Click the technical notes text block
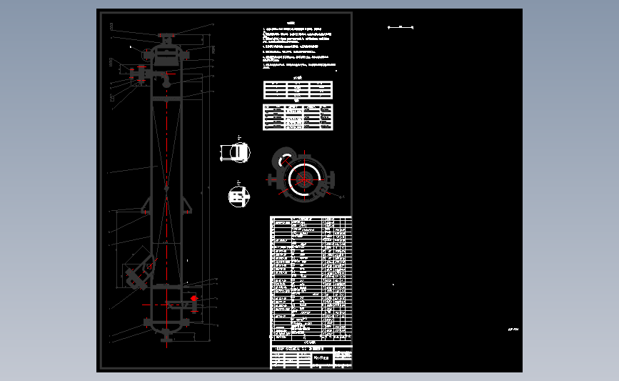This screenshot has width=619, height=381. [x=299, y=46]
